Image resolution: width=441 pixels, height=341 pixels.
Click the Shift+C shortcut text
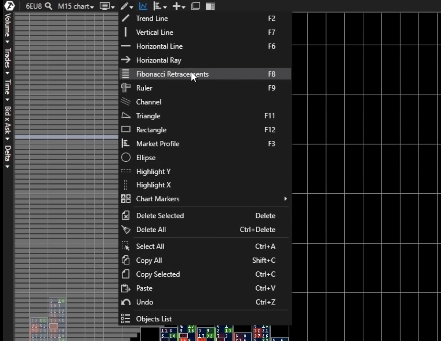(264, 260)
